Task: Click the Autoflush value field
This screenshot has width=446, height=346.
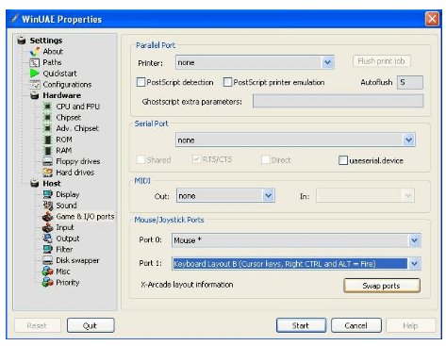Action: tap(410, 82)
